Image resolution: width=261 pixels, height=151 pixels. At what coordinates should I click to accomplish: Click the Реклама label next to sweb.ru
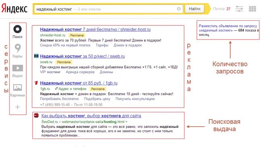[x=64, y=62]
